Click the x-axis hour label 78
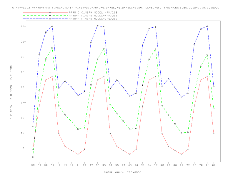The image size is (233, 180). pos(201,165)
